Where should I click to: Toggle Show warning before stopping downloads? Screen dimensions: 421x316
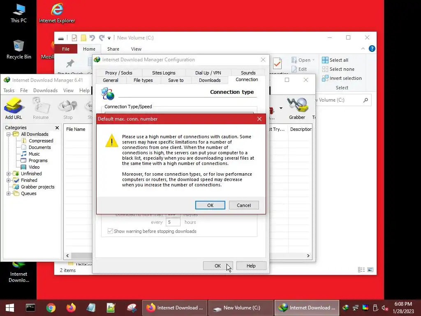click(x=110, y=231)
